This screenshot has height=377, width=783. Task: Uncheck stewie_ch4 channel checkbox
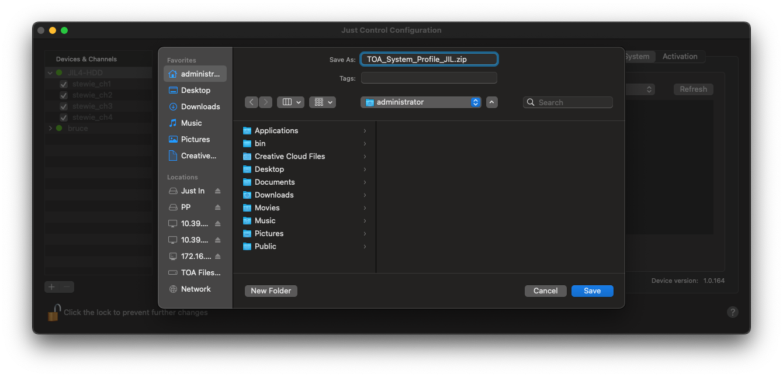[64, 117]
